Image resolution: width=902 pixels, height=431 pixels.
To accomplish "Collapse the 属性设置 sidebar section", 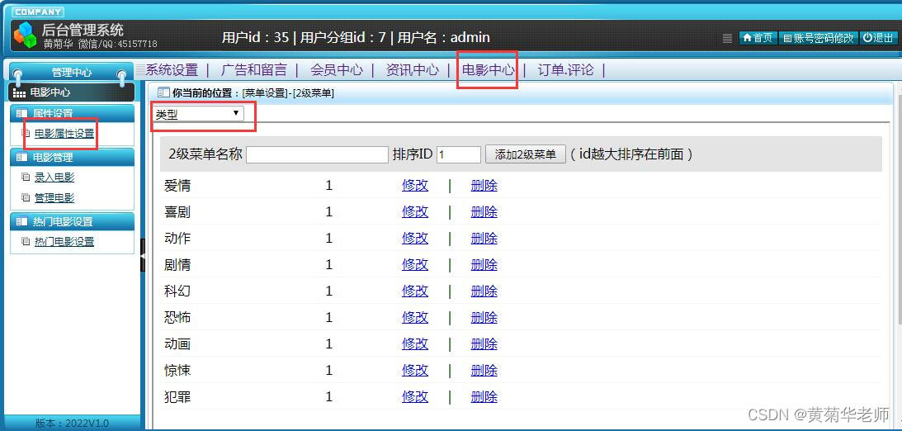I will (x=72, y=113).
